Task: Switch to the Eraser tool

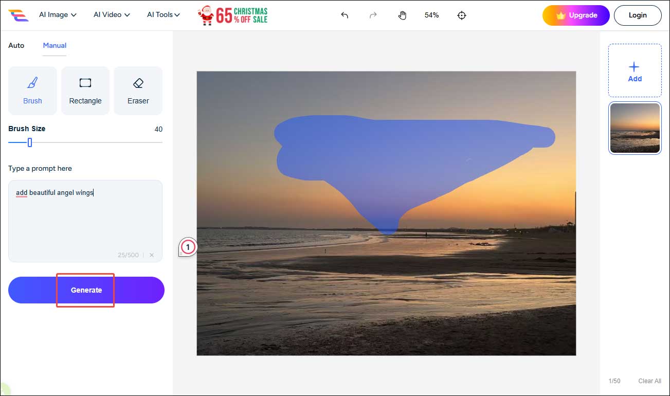Action: click(x=138, y=91)
